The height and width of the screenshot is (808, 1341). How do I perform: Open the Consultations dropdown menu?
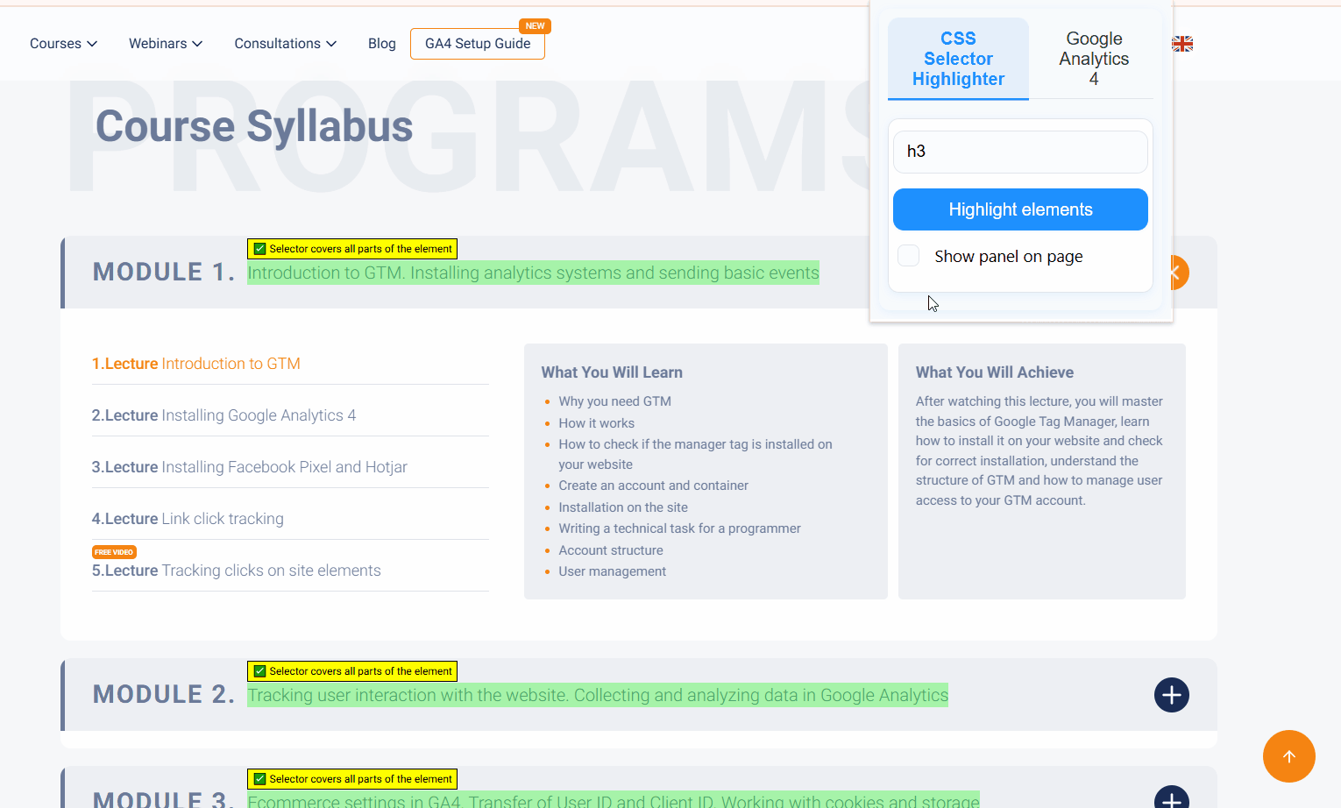click(x=285, y=44)
